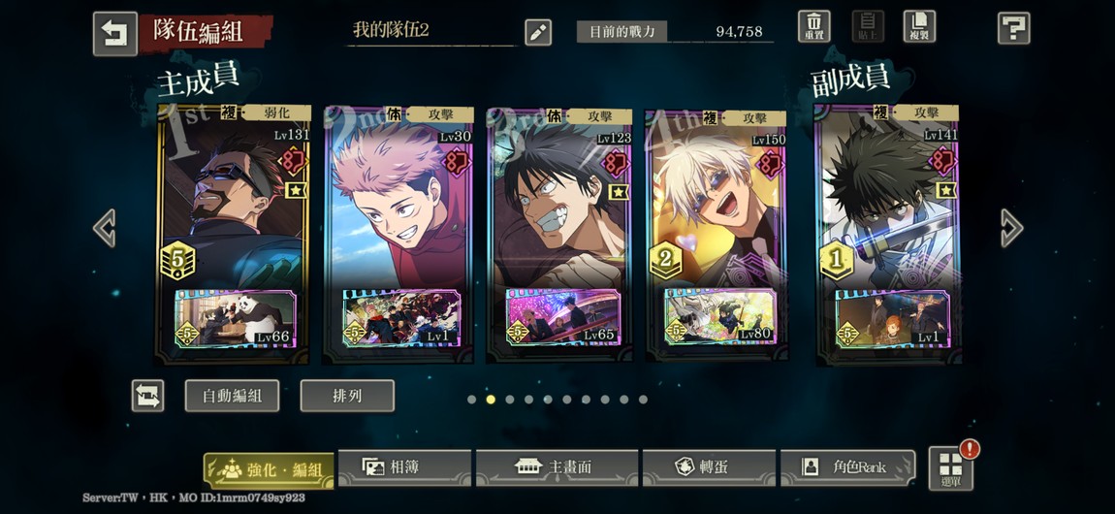Open the 相簿 album tab
Screen dimensions: 1115x514
point(404,467)
